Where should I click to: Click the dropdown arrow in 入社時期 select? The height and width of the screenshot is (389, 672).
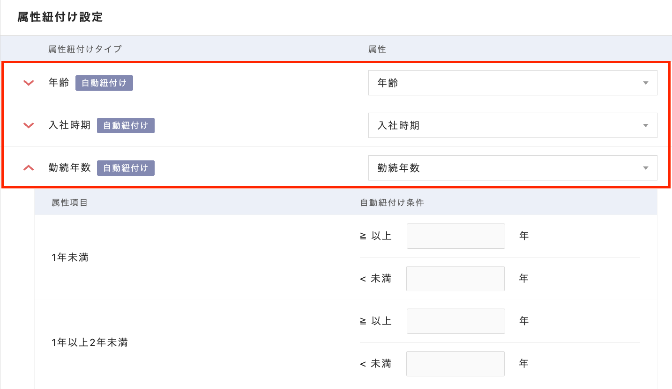(645, 125)
